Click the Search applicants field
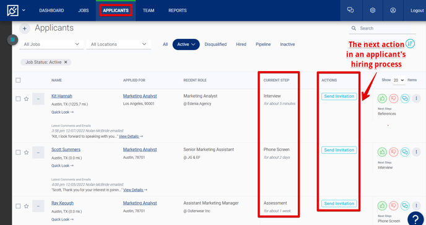This screenshot has width=426, height=225. tap(383, 28)
